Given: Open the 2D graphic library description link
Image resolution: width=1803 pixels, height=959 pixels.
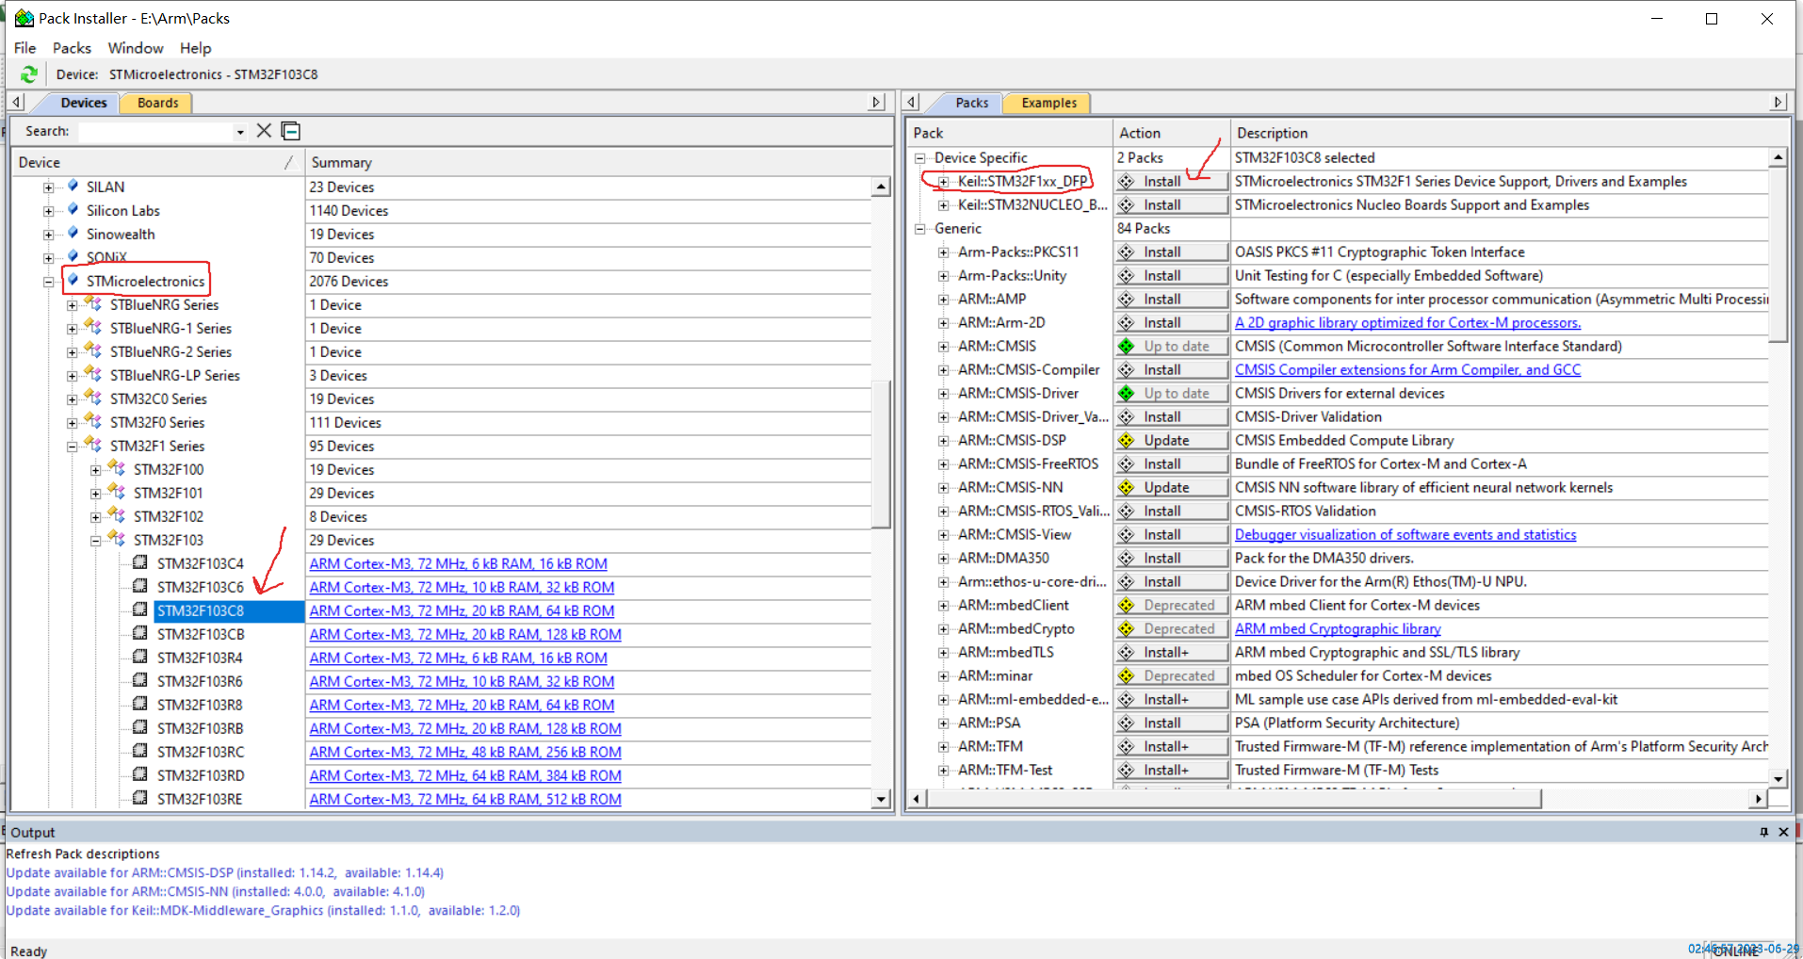Looking at the screenshot, I should (1407, 323).
